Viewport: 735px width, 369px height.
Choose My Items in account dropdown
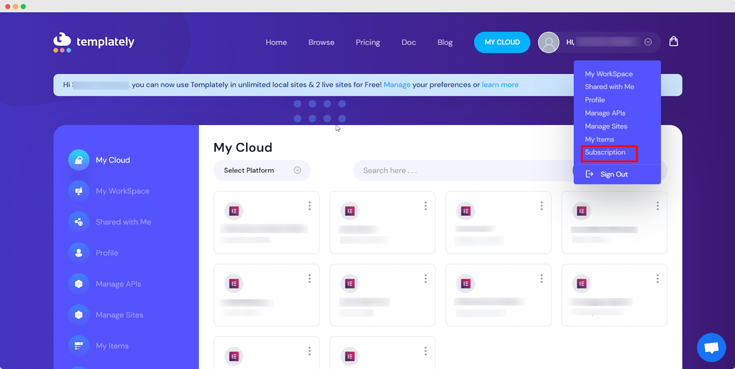pos(599,140)
